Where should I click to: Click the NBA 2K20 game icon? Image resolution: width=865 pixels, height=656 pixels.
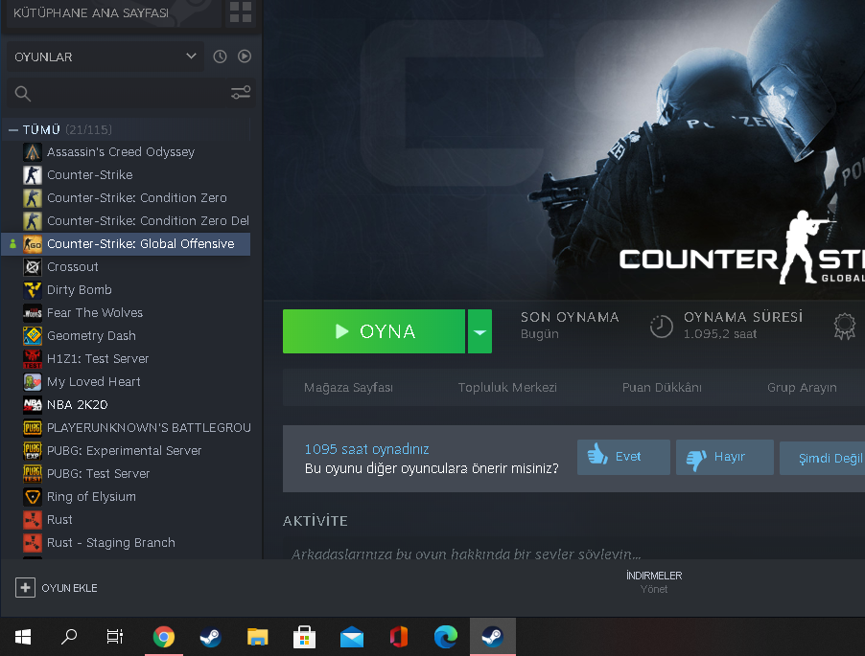pyautogui.click(x=33, y=405)
